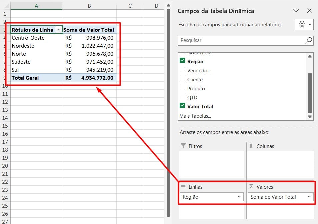
Task: Open the Rótulos de Linha filter dropdown
Action: pyautogui.click(x=58, y=30)
